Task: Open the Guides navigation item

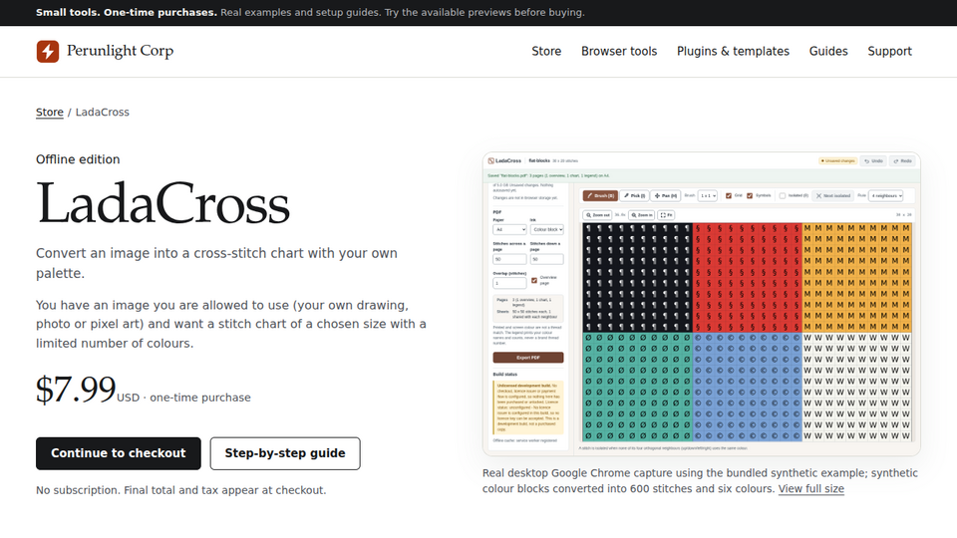Action: [x=828, y=51]
